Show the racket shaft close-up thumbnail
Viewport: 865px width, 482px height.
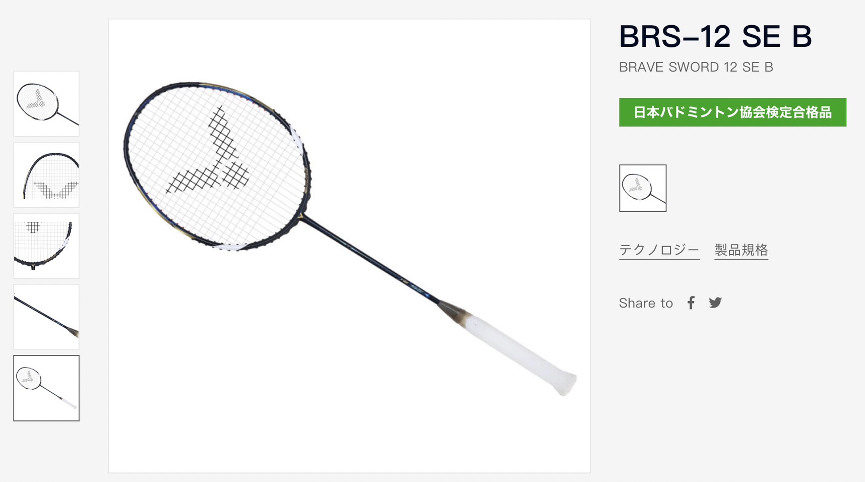(46, 317)
